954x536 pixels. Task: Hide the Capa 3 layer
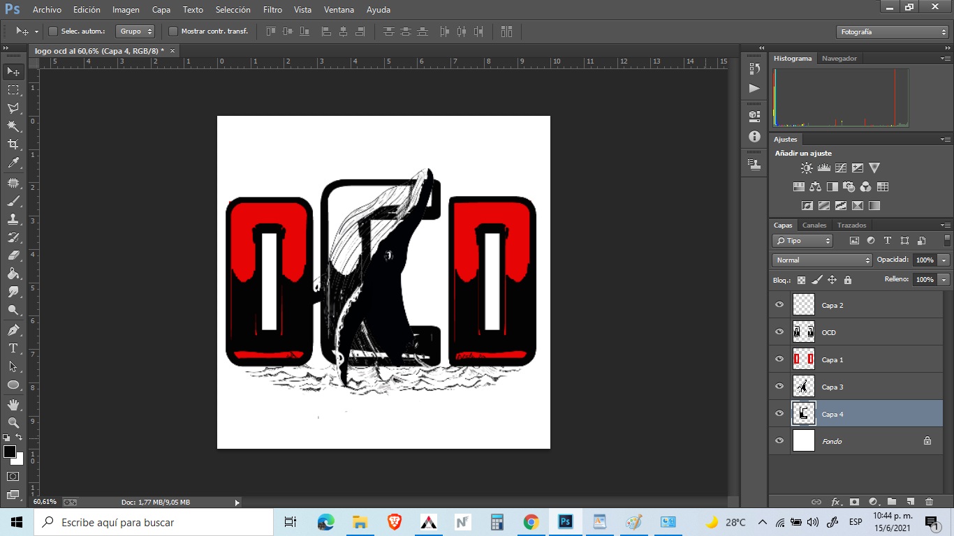(x=779, y=387)
